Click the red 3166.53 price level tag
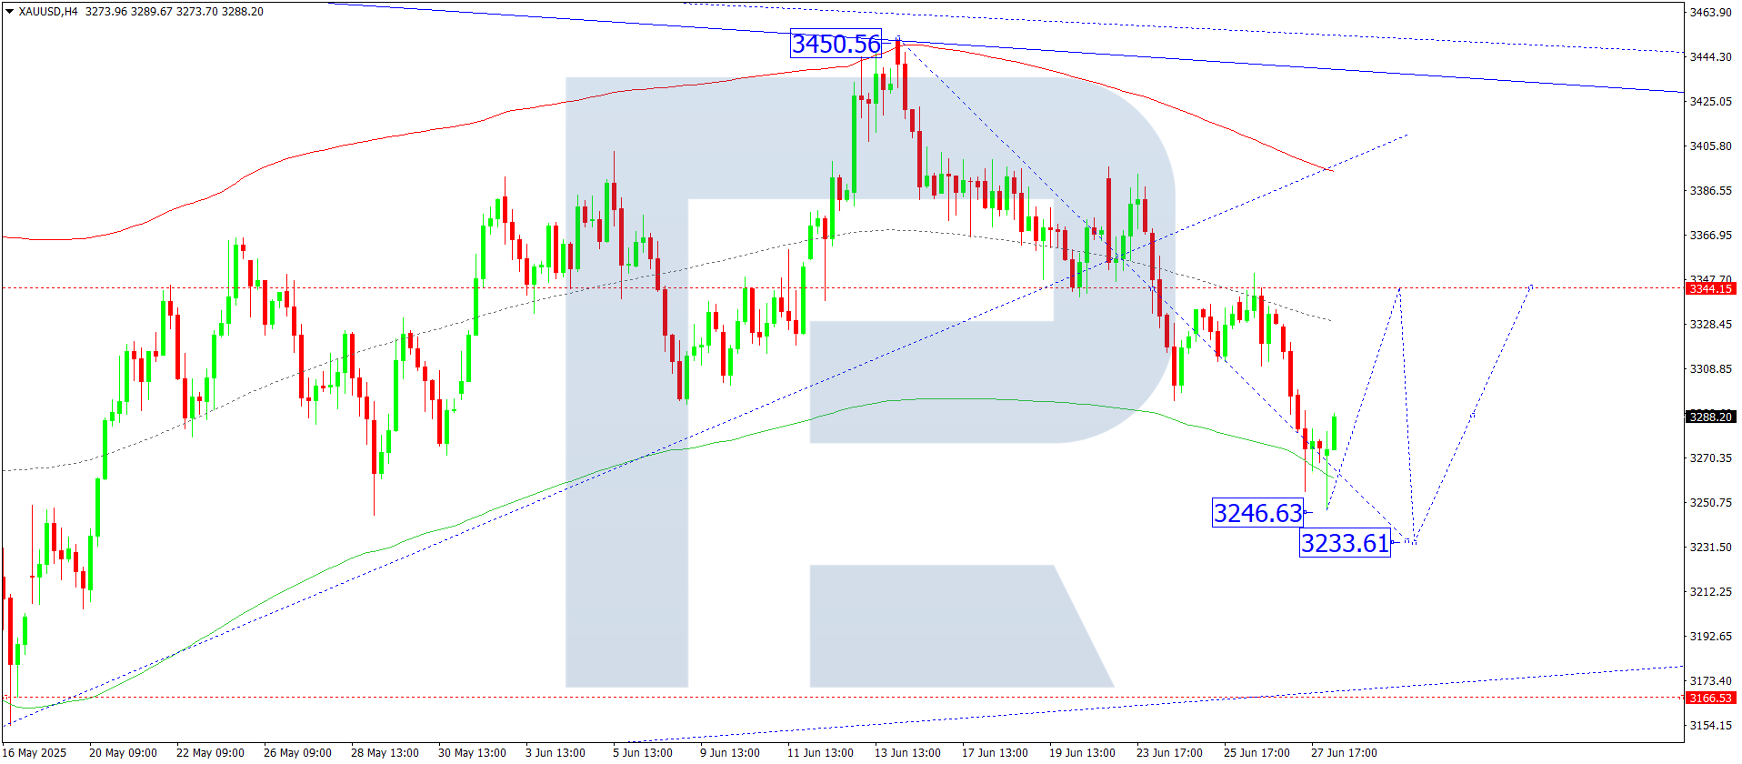1742x764 pixels. tap(1710, 698)
